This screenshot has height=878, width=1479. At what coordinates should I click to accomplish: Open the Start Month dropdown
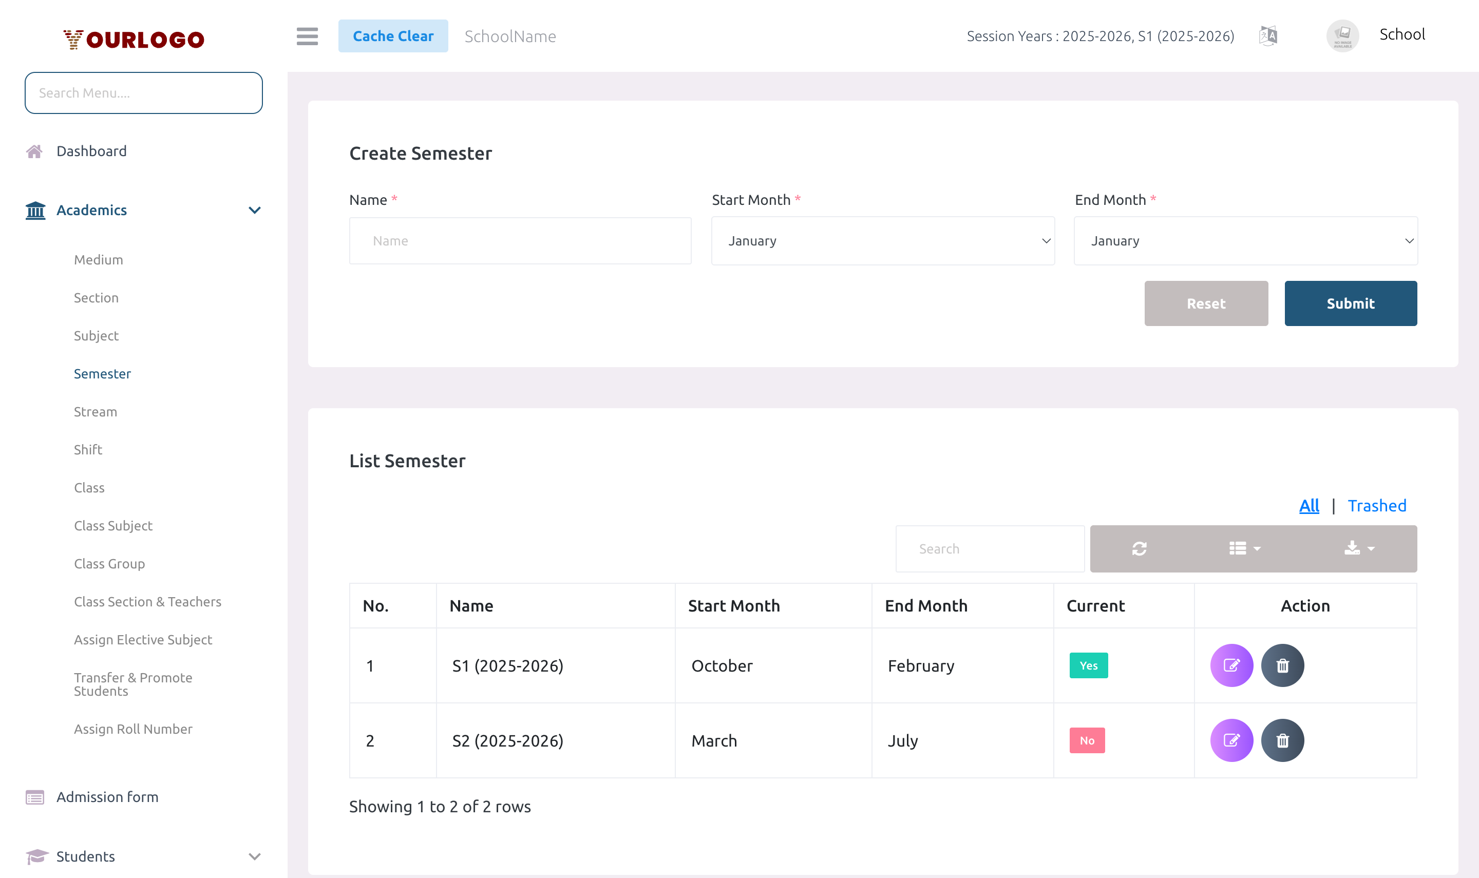click(x=882, y=240)
